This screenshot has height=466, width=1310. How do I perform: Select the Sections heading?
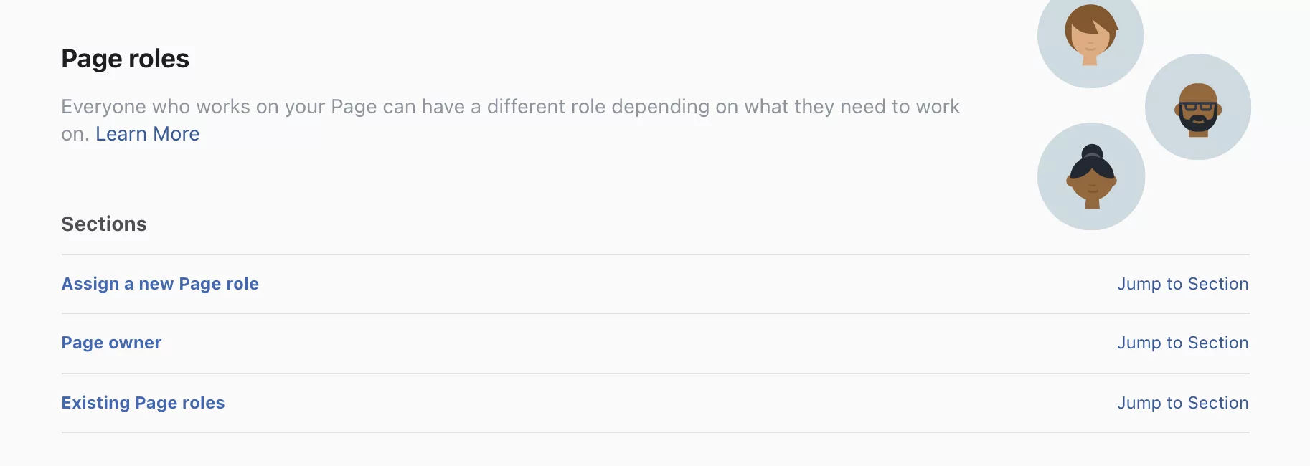pos(104,224)
